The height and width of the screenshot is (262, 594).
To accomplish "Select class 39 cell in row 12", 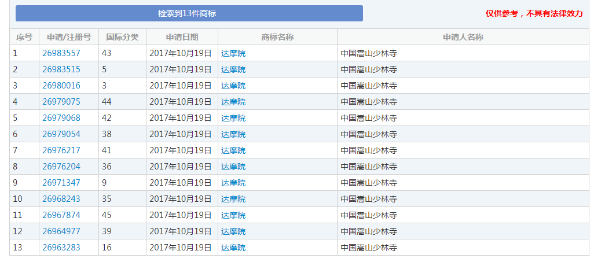I will [x=122, y=231].
